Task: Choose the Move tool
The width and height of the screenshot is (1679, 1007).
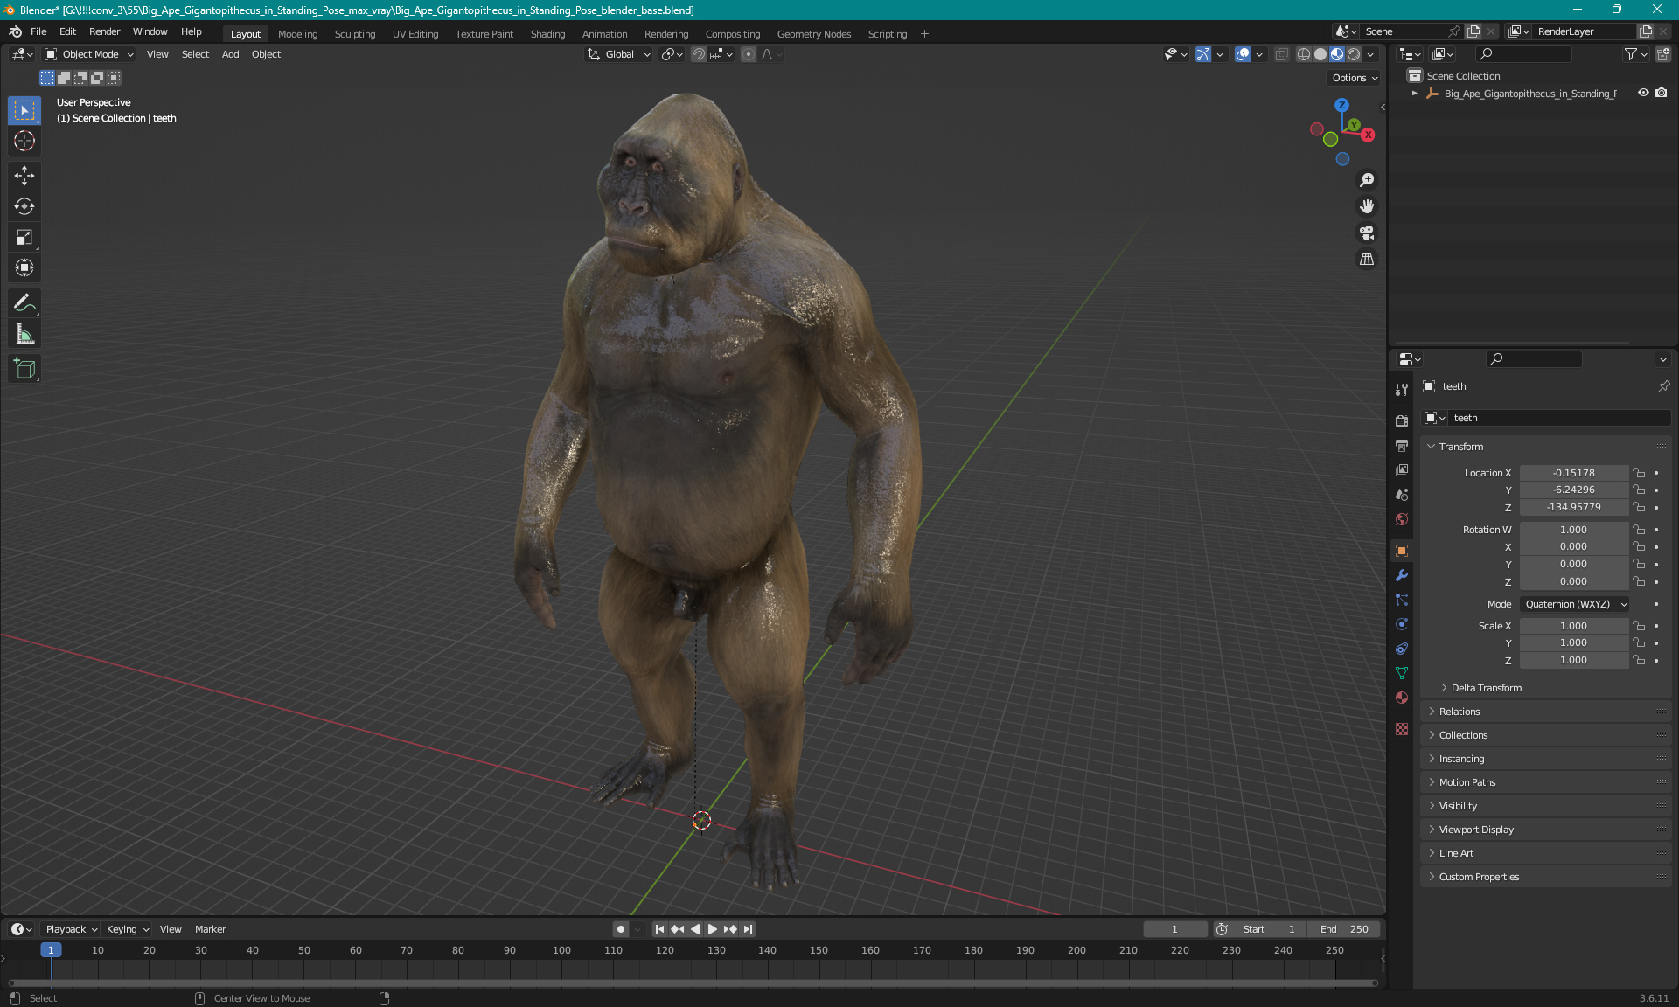Action: [x=24, y=176]
